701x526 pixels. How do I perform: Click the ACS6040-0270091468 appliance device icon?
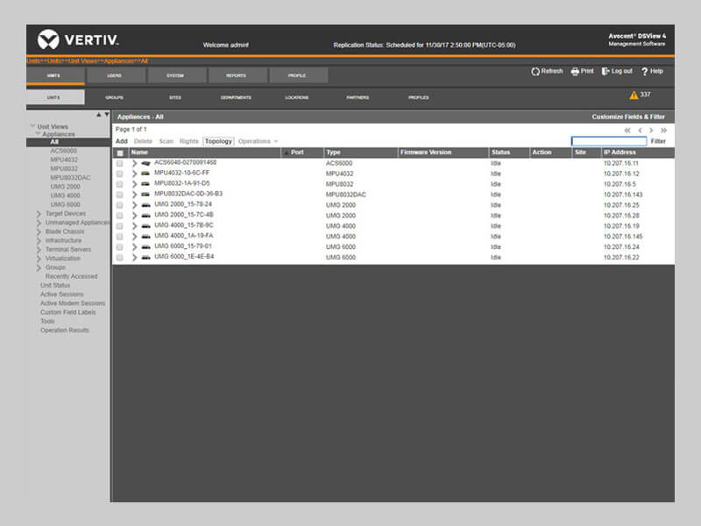(145, 163)
